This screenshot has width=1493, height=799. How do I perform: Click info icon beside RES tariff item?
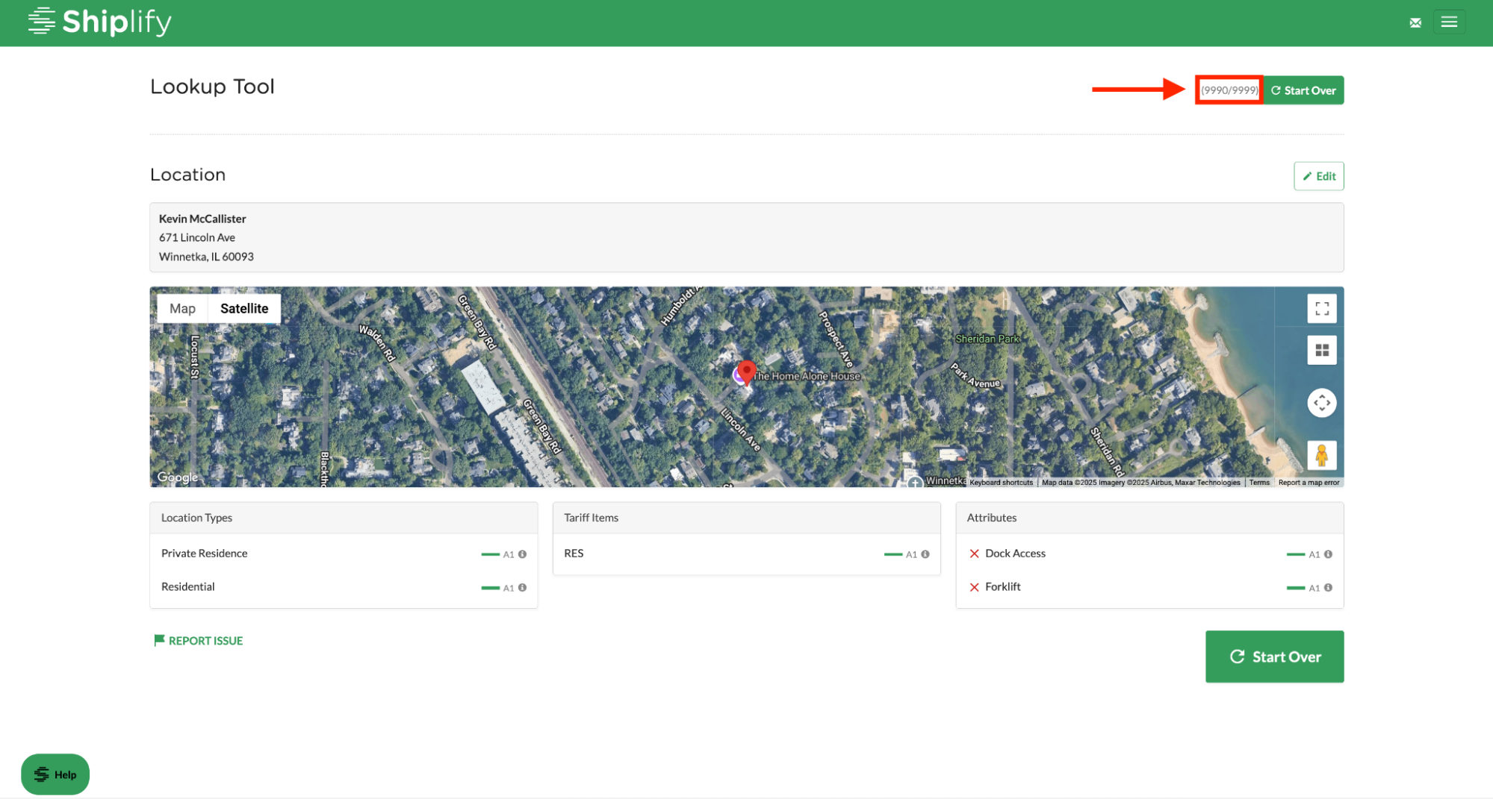925,554
